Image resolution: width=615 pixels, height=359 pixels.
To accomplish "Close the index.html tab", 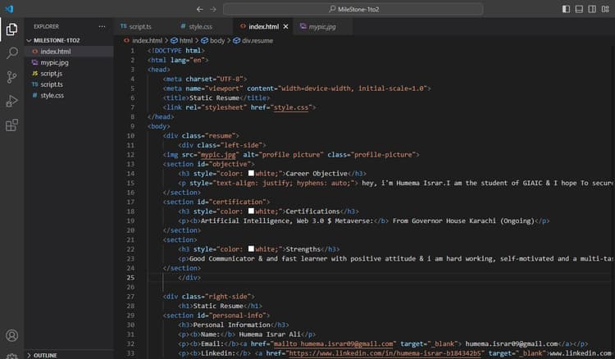I will (285, 26).
